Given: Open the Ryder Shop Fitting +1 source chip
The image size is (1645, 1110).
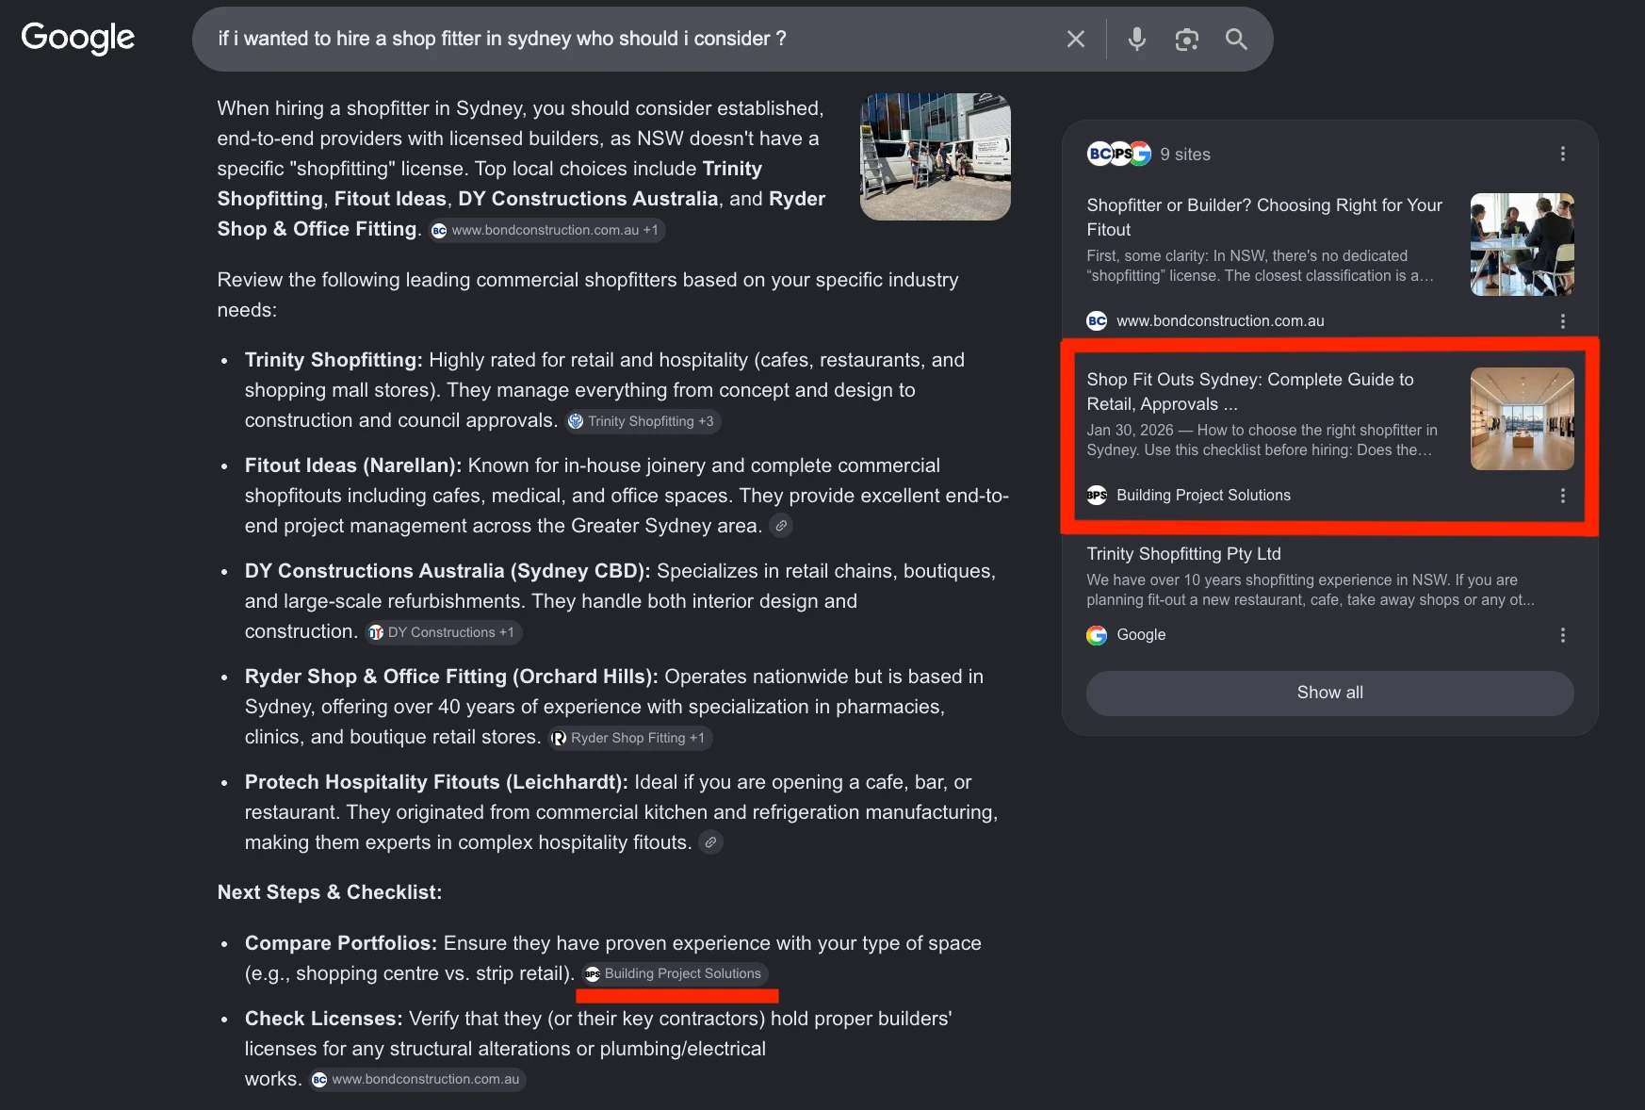Looking at the screenshot, I should (x=630, y=738).
